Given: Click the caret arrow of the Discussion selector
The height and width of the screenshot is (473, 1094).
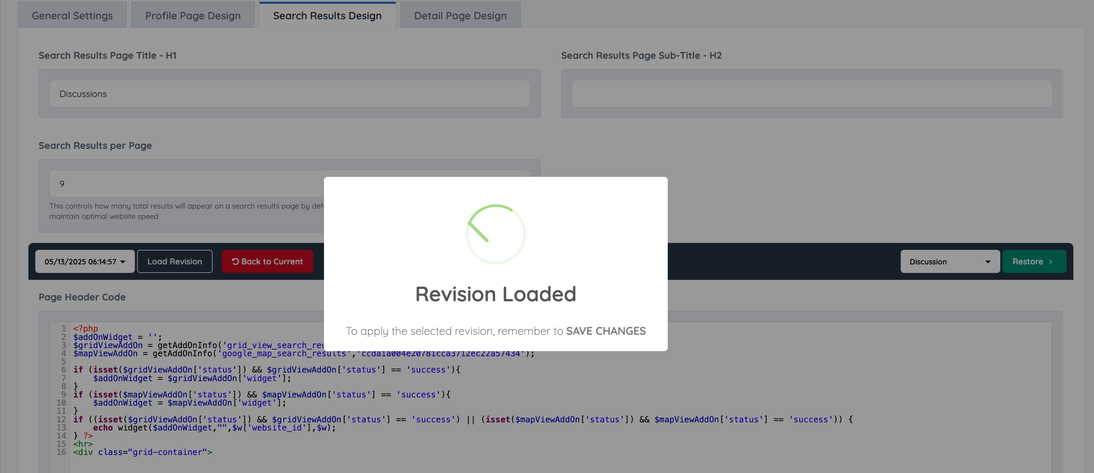Looking at the screenshot, I should click(988, 262).
